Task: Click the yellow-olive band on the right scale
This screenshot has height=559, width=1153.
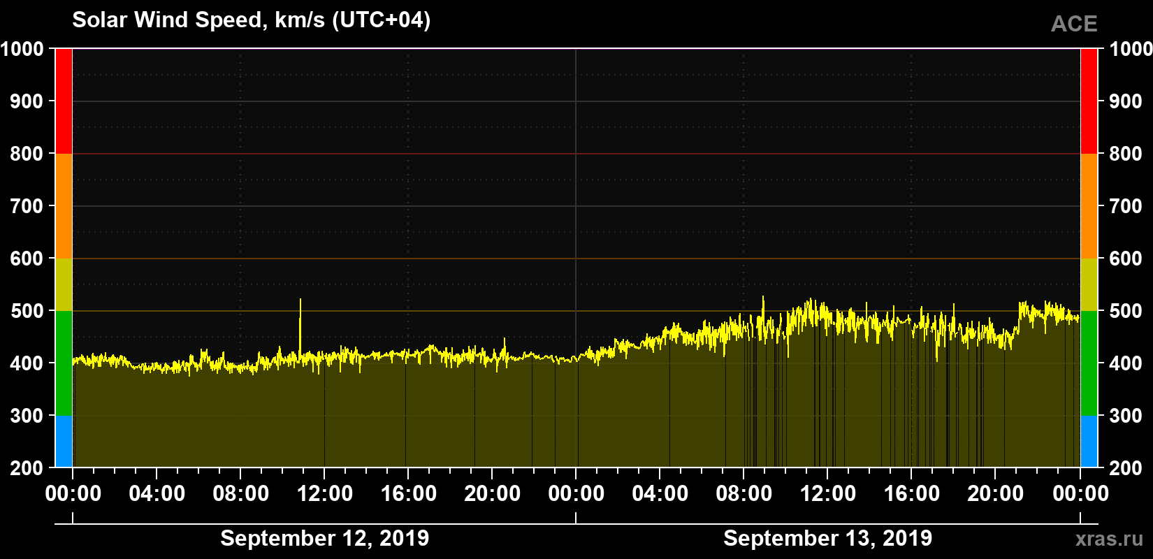Action: point(1089,284)
